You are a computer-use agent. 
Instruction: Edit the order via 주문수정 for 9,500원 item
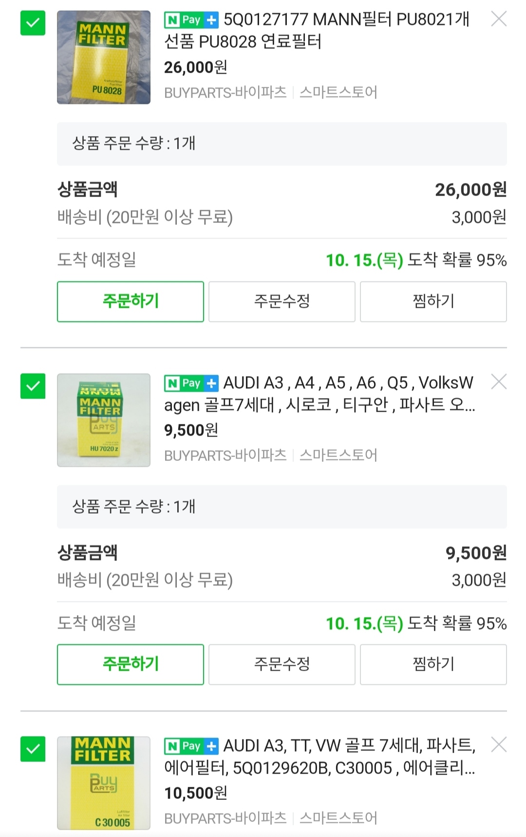pos(282,664)
